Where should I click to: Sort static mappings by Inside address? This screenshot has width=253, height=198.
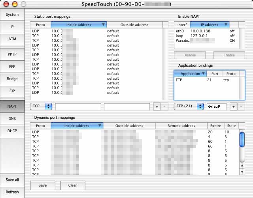(x=79, y=25)
